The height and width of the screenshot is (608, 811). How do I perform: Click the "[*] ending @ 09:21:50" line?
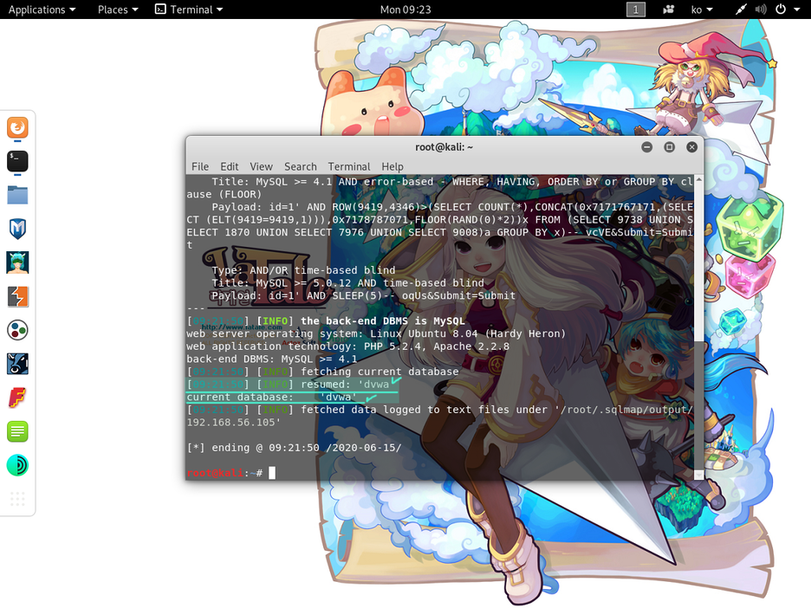[x=295, y=448]
